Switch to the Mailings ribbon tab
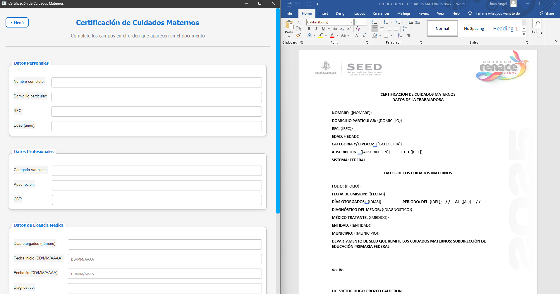This screenshot has height=294, width=560. pyautogui.click(x=403, y=13)
